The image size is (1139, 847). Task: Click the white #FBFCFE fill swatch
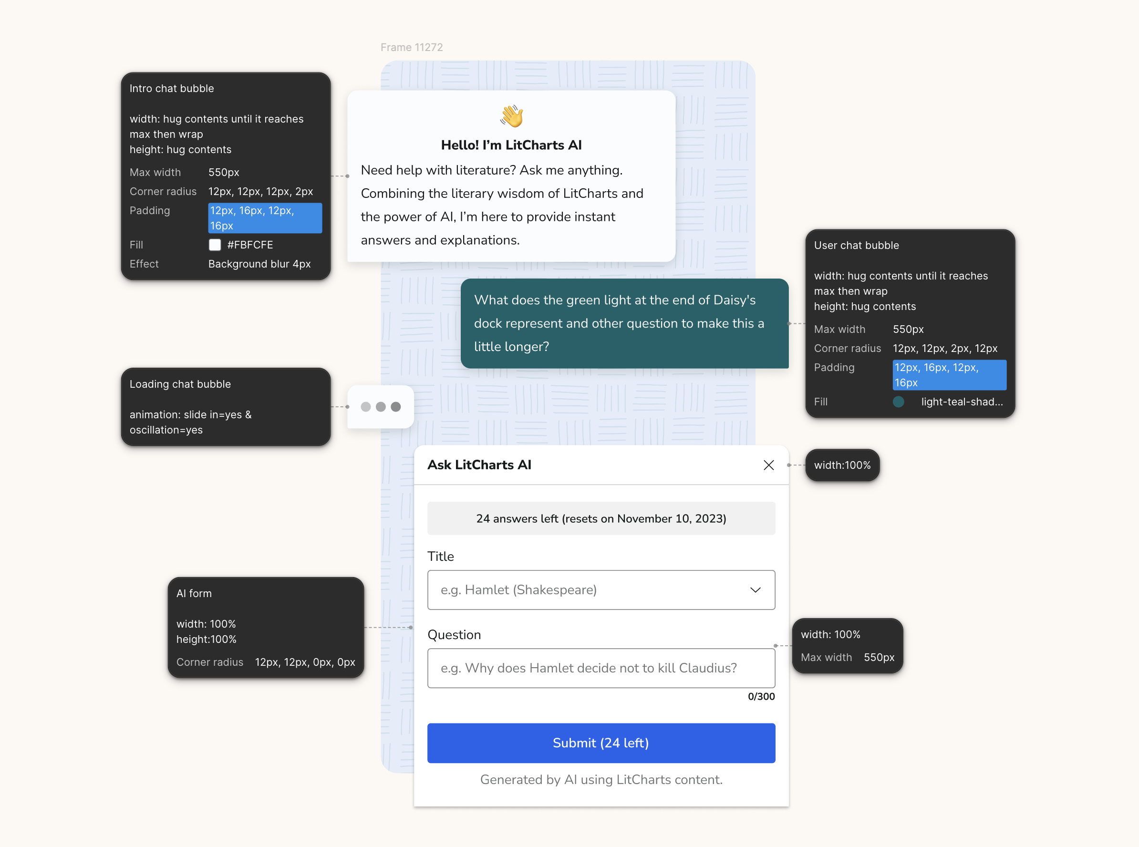pyautogui.click(x=215, y=245)
